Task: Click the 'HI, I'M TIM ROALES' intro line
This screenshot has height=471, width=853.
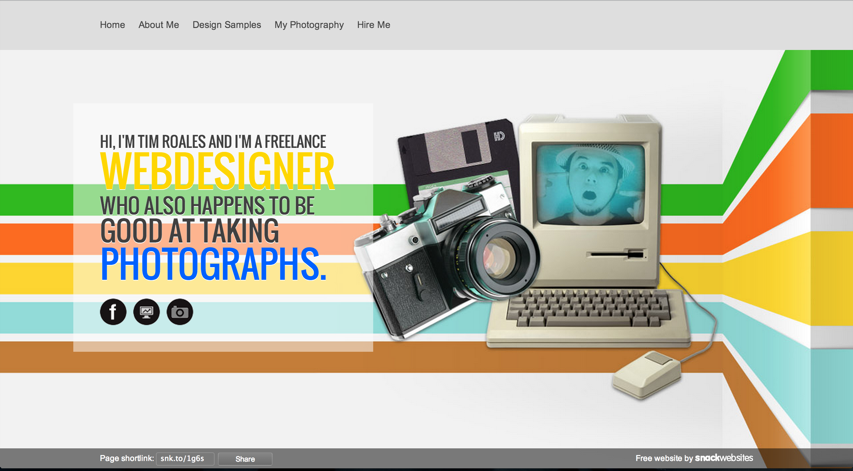Action: point(213,142)
